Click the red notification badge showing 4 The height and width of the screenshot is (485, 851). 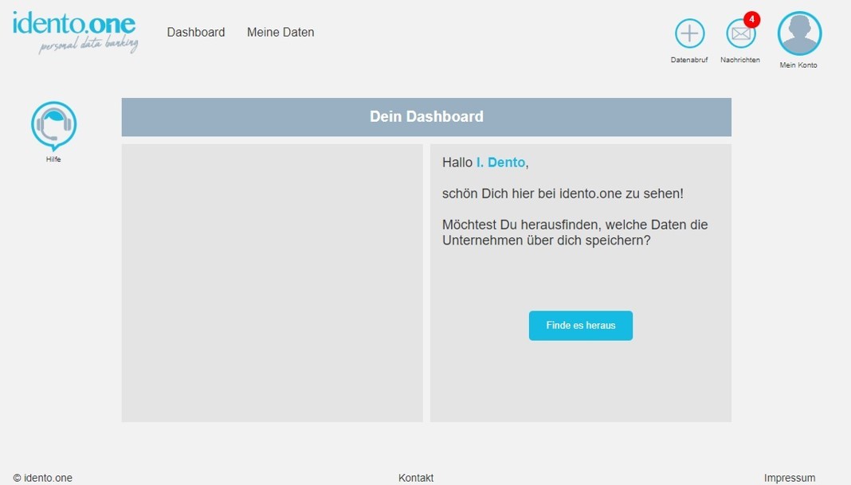tap(751, 19)
